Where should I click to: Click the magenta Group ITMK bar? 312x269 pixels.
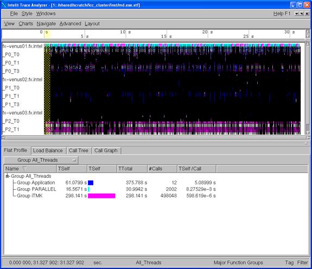pyautogui.click(x=101, y=196)
